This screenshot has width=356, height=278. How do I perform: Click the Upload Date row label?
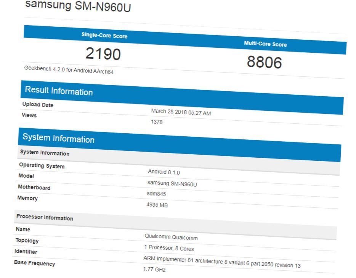point(38,105)
